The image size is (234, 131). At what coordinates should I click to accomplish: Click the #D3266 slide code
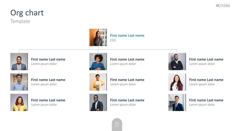click(223, 6)
